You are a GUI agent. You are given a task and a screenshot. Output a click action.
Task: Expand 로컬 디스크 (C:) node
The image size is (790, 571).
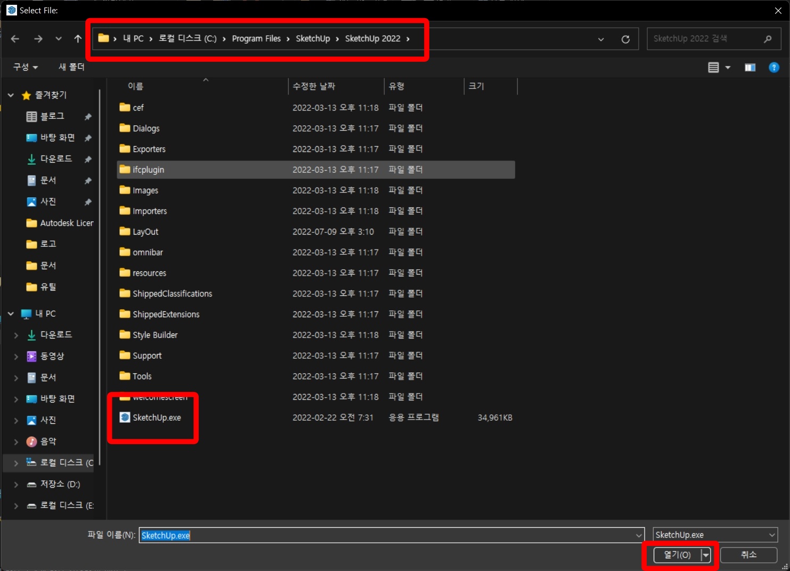click(16, 463)
